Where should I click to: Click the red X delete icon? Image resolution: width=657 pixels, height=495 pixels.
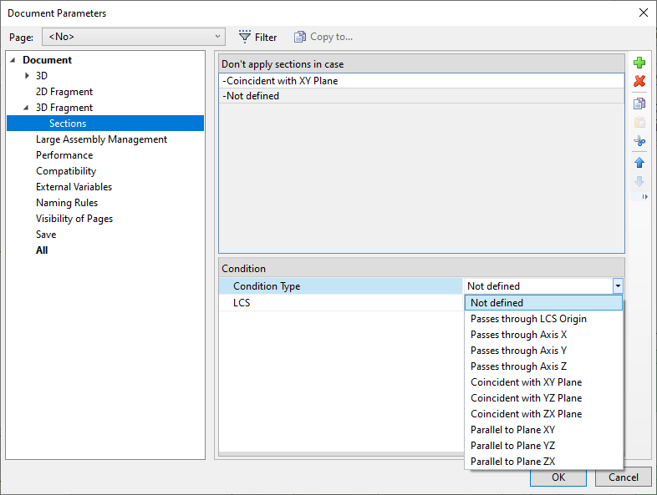tap(639, 82)
